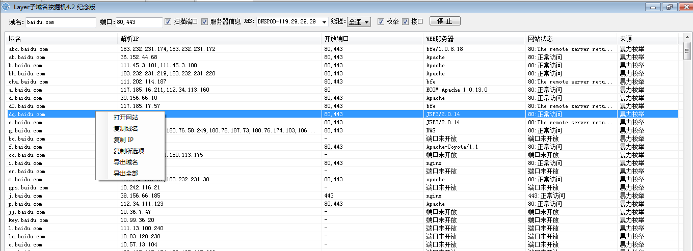This screenshot has height=251, width=693.
Task: Click the 域名 input field with baidu.com
Action: click(x=60, y=22)
